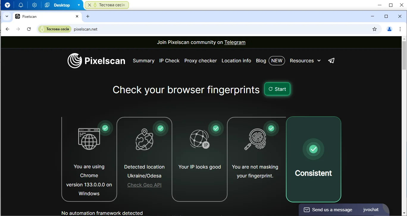Click the Тестова сесія badge in address bar
This screenshot has height=216, width=407.
click(55, 29)
